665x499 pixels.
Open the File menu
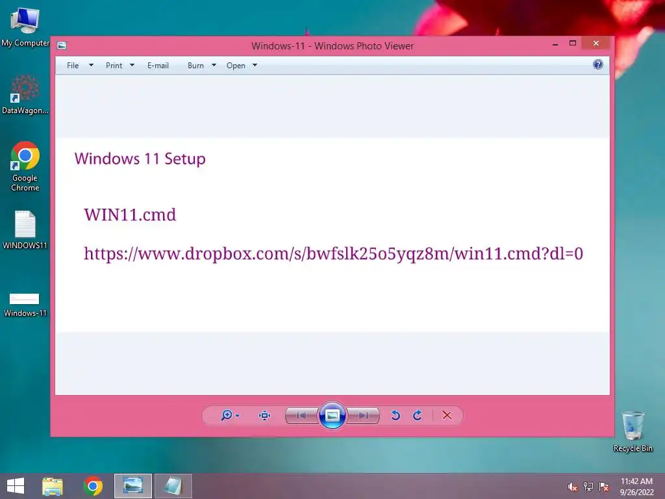[x=73, y=66]
